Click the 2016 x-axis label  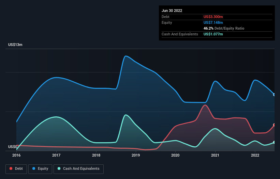[x=16, y=155]
